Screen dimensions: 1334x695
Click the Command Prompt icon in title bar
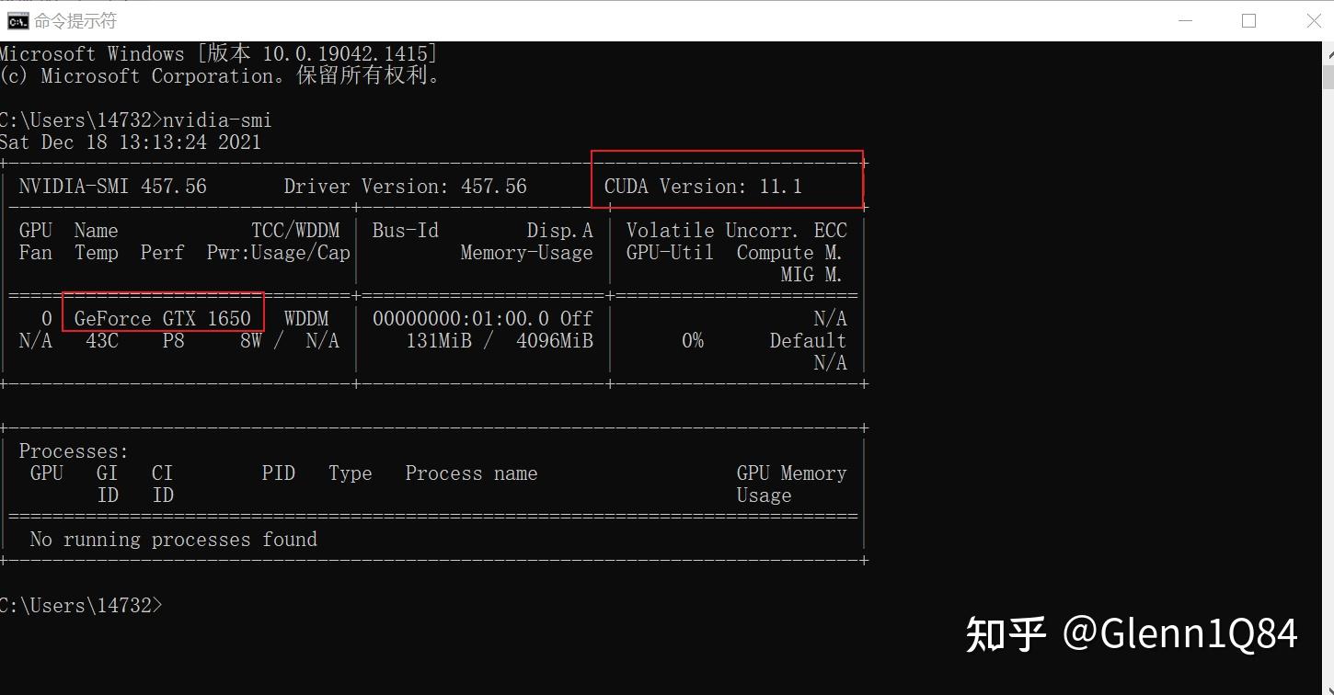click(17, 19)
